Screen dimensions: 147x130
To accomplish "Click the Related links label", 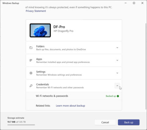I will tap(43, 106).
